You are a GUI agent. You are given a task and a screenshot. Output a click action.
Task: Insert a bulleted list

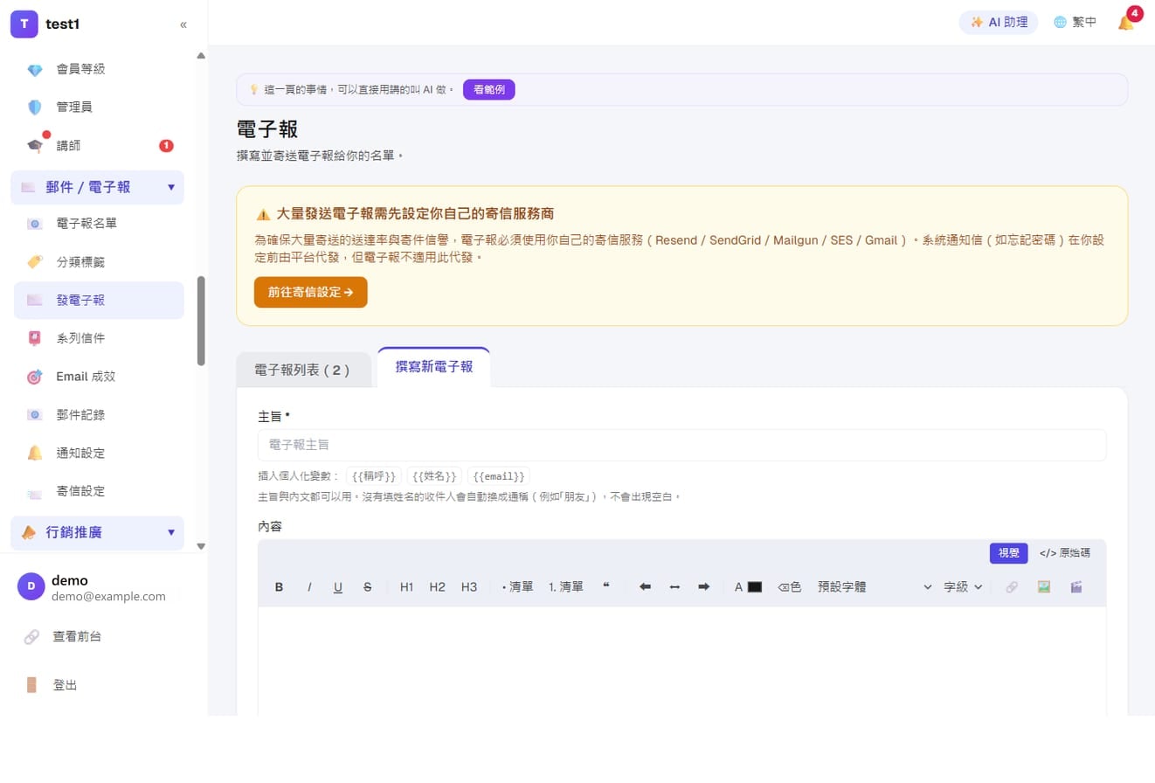click(518, 587)
